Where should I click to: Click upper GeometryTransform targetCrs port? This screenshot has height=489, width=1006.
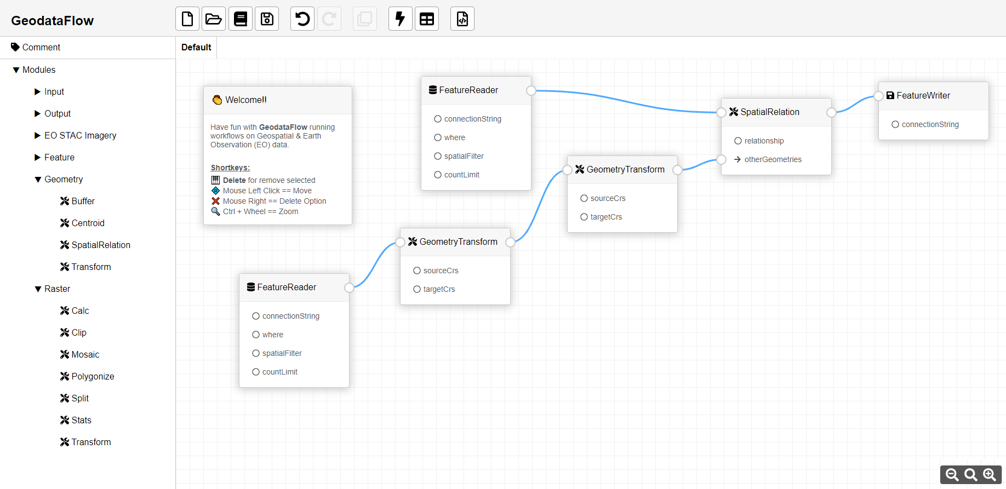point(584,217)
